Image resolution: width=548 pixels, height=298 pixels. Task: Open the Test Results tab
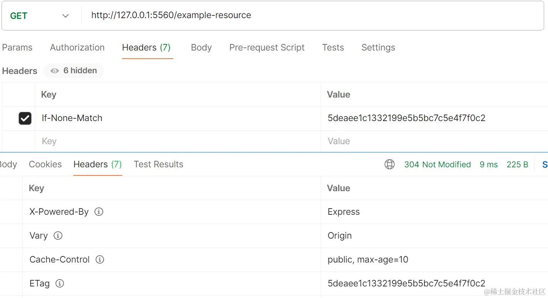(158, 164)
